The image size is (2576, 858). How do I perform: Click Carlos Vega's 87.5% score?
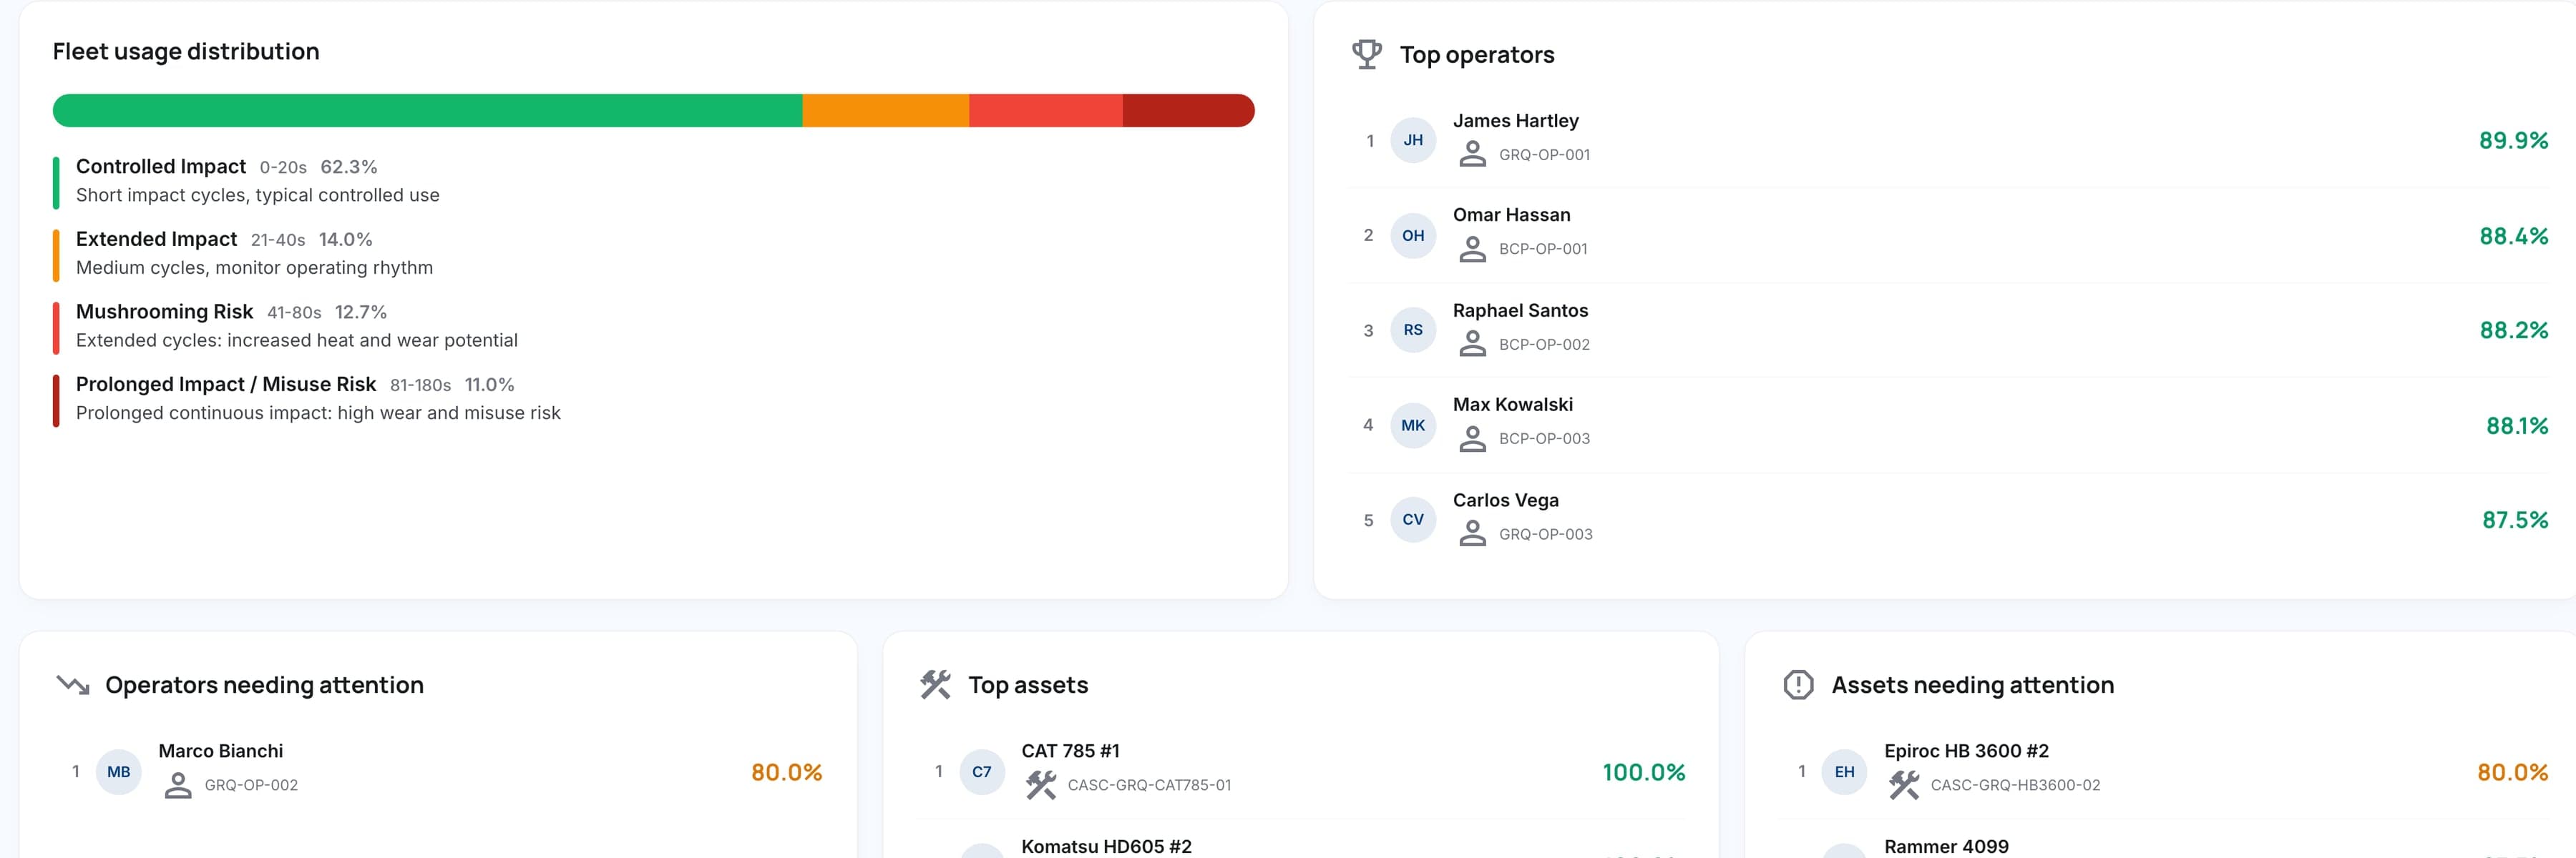tap(2515, 521)
